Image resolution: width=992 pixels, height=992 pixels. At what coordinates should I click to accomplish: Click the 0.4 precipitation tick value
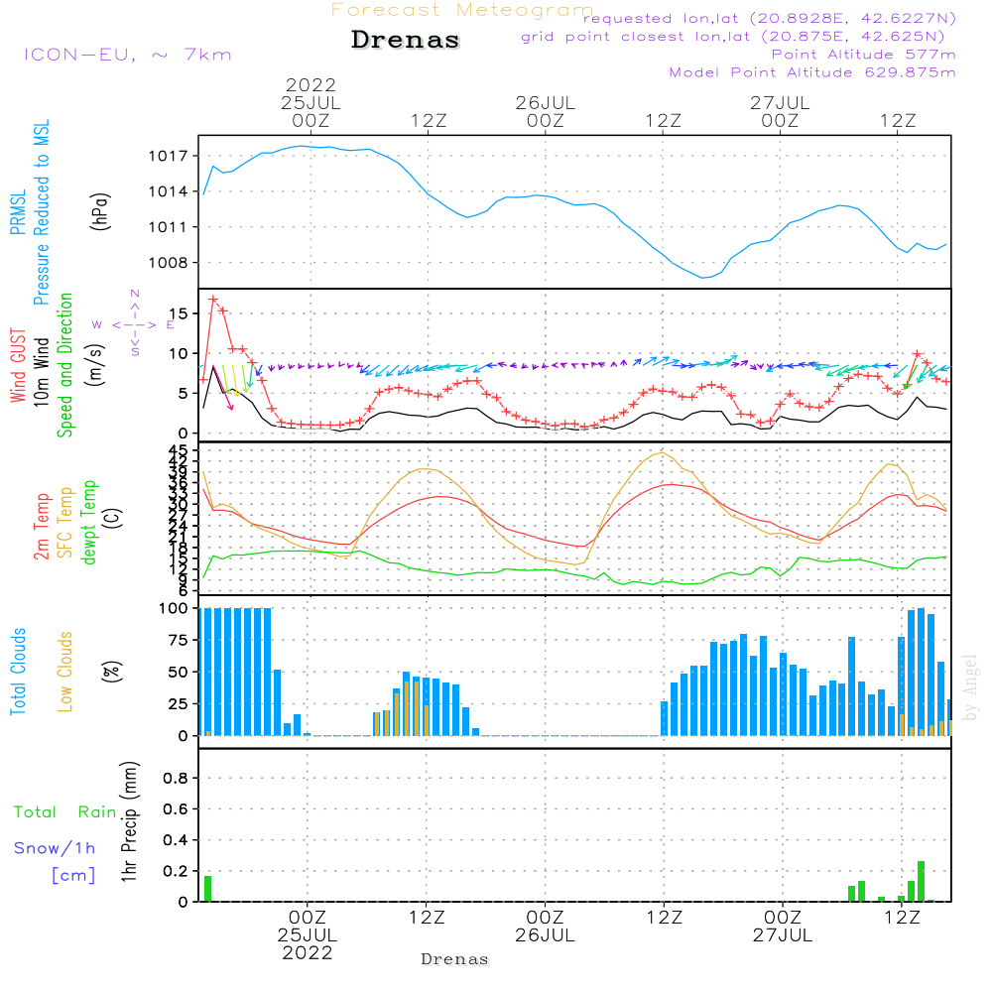[176, 839]
